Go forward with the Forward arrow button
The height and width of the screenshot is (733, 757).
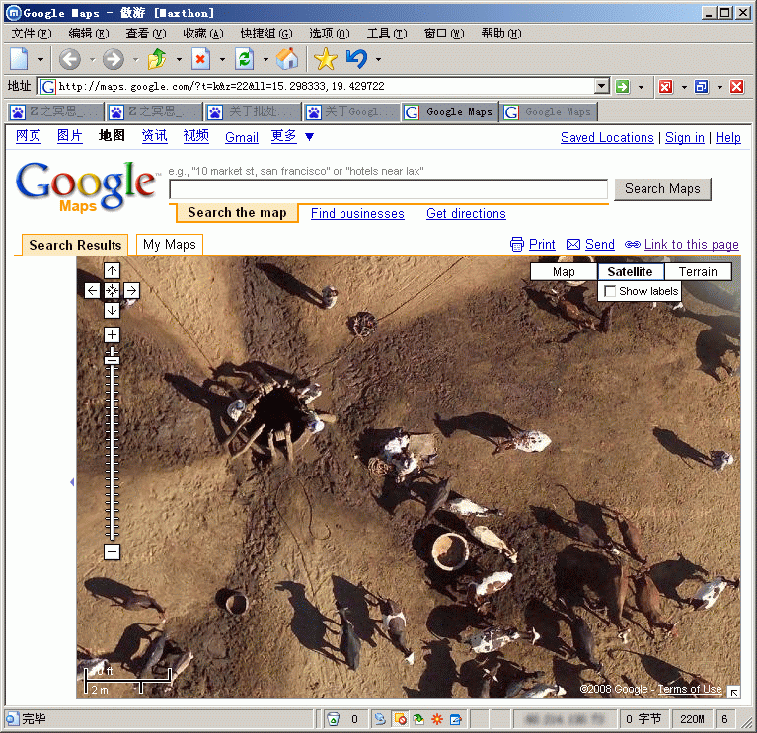click(x=113, y=59)
